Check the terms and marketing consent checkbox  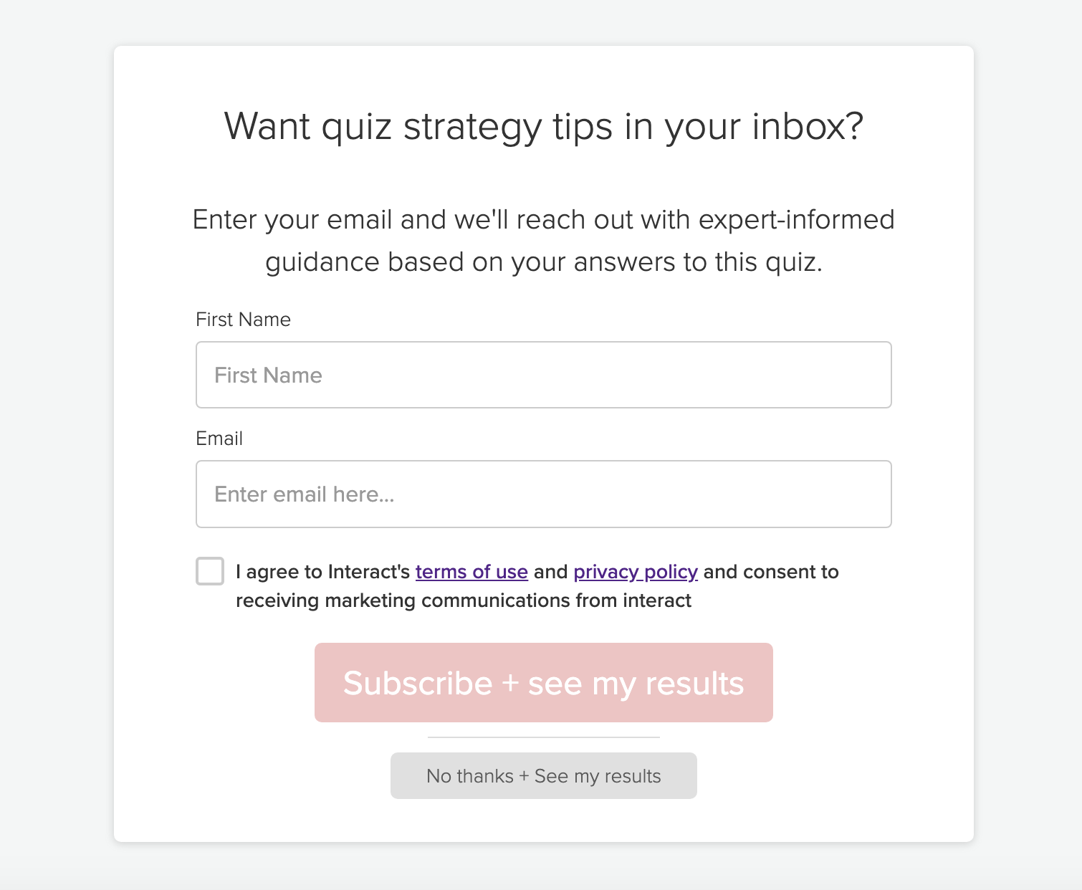pyautogui.click(x=210, y=571)
